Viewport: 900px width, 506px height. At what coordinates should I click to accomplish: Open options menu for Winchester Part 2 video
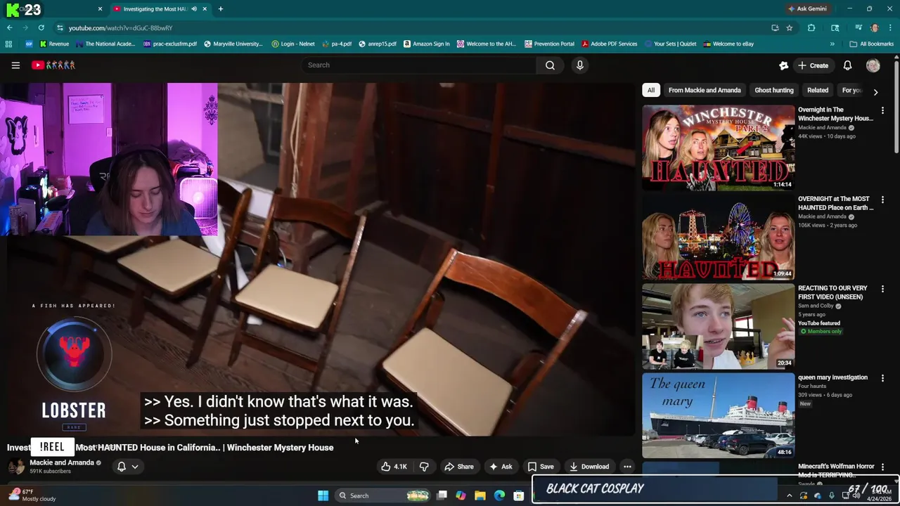pos(882,110)
